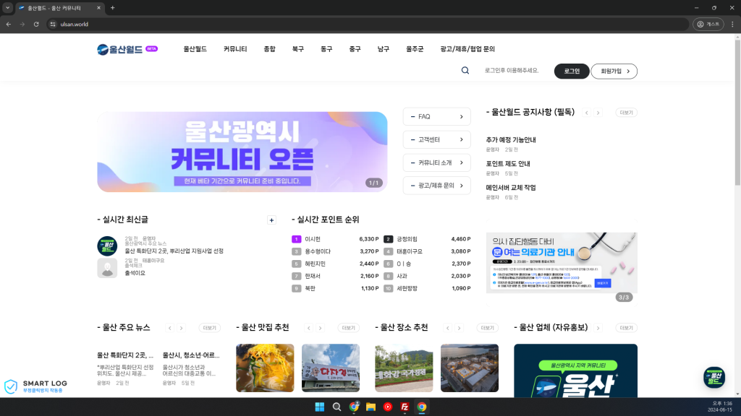This screenshot has width=741, height=416.
Task: Open Windows Start menu
Action: [x=319, y=407]
